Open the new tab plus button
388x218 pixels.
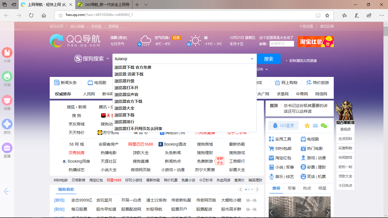(137, 5)
